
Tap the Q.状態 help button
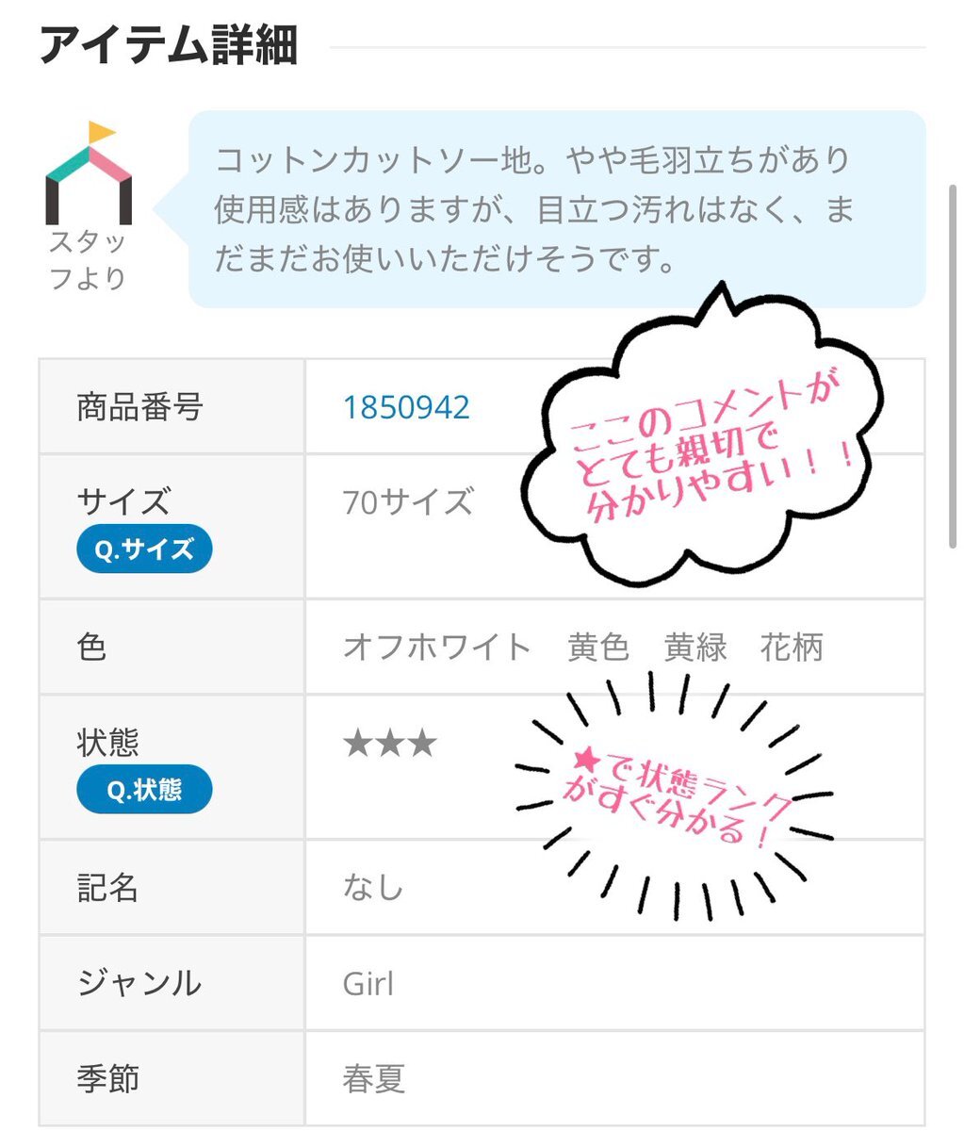pos(144,790)
